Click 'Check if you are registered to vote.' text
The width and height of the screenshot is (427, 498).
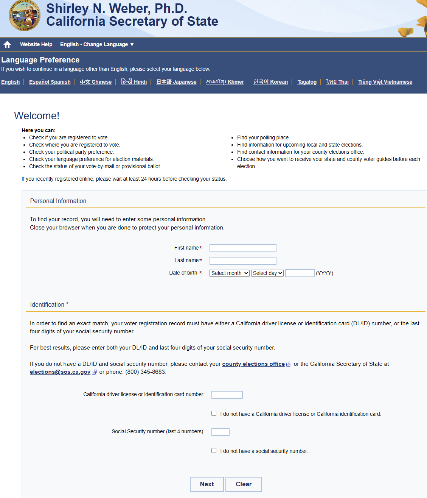click(x=69, y=137)
